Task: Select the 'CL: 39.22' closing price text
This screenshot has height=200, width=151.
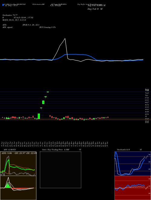Action: click(x=56, y=5)
